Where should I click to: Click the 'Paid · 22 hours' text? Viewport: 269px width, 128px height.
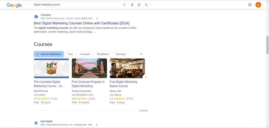(42, 103)
